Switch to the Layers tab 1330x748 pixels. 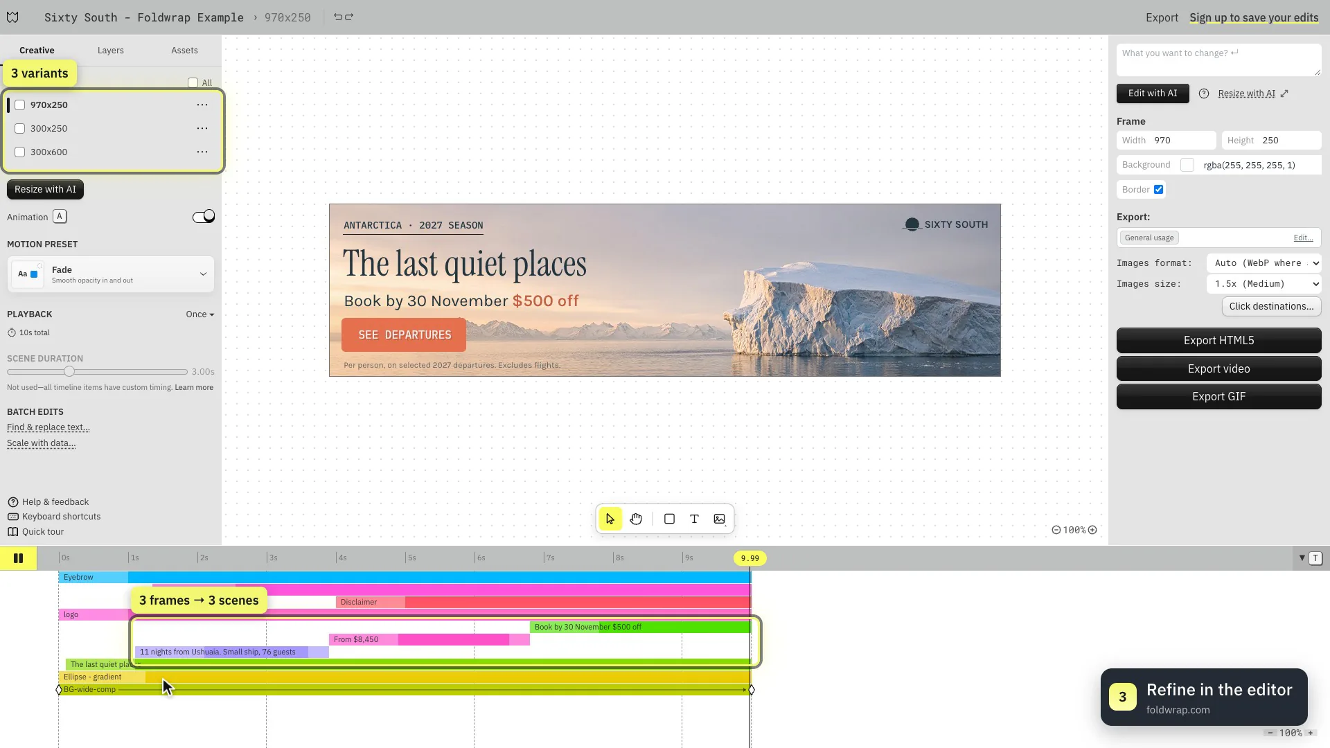(x=111, y=51)
